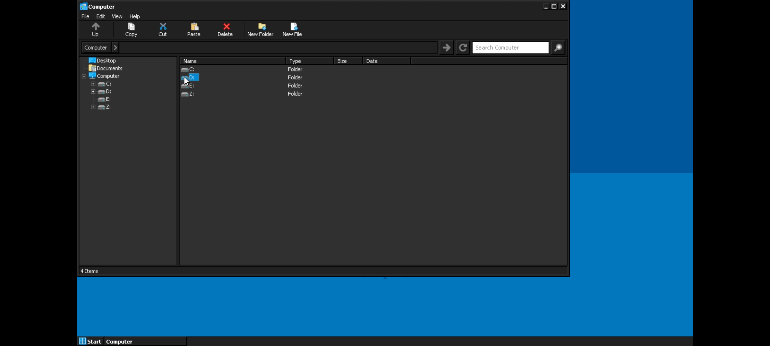Viewport: 770px width, 346px height.
Task: Create a New Folder from toolbar
Action: pos(260,30)
